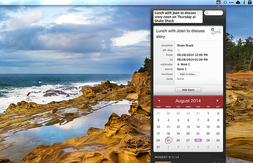Select August 21 in the calendar
Viewport: 253px width, 163px height.
coord(198,133)
